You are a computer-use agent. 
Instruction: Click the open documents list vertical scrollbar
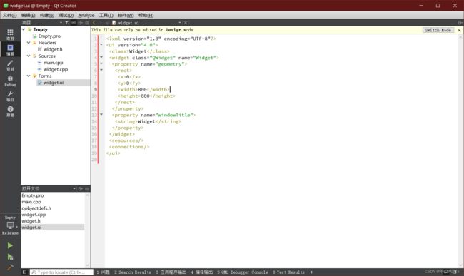click(x=87, y=230)
